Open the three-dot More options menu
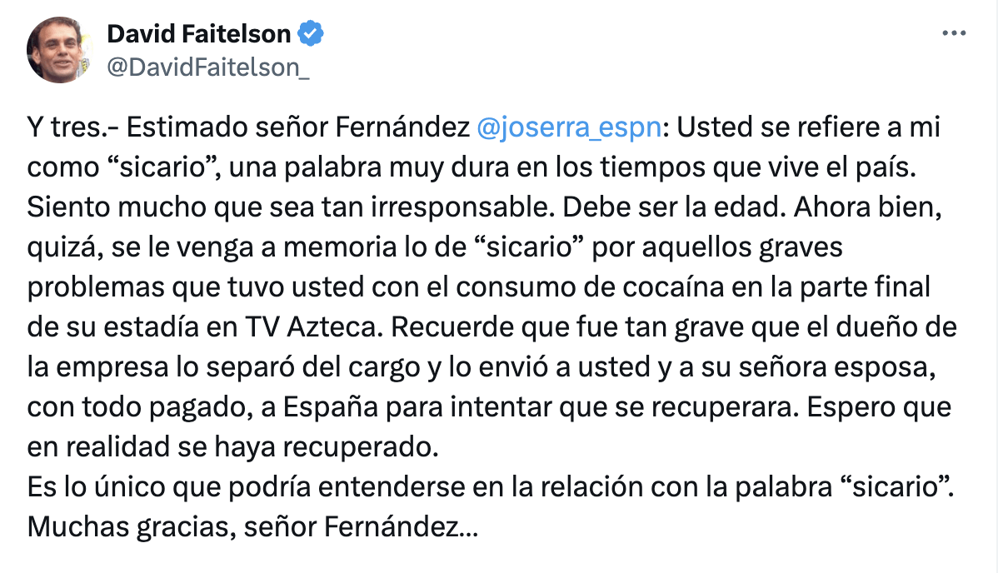This screenshot has width=998, height=573. pyautogui.click(x=952, y=34)
